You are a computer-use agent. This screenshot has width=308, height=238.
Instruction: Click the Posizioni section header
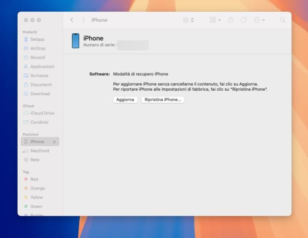30,135
